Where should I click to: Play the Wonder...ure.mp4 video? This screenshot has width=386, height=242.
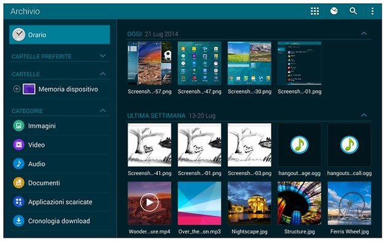click(149, 203)
